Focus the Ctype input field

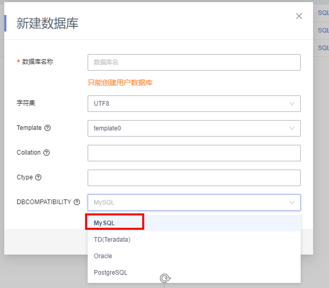(194, 178)
